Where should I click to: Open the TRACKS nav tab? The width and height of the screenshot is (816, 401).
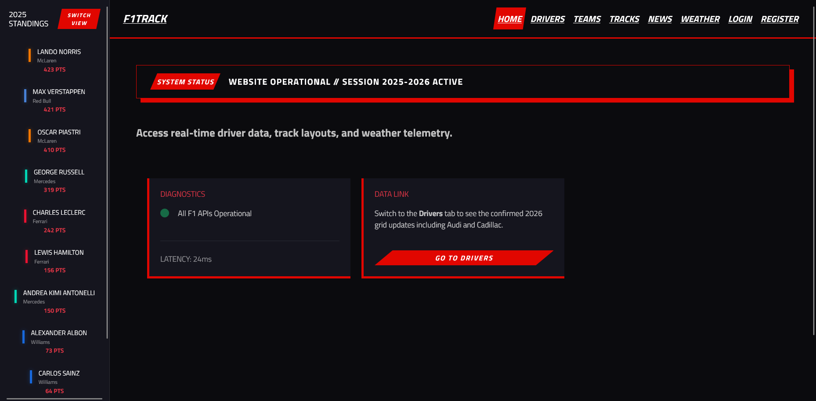(624, 19)
